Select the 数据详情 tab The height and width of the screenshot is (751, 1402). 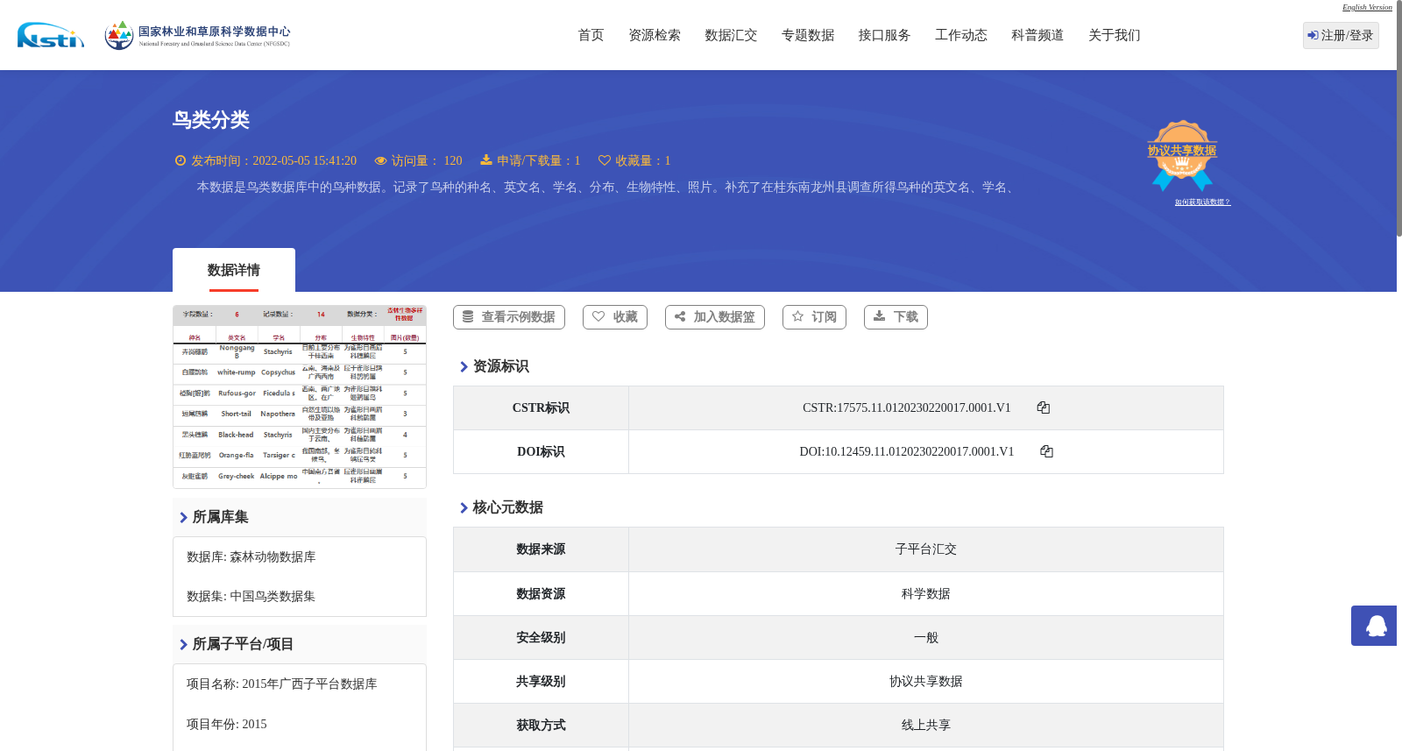(234, 270)
